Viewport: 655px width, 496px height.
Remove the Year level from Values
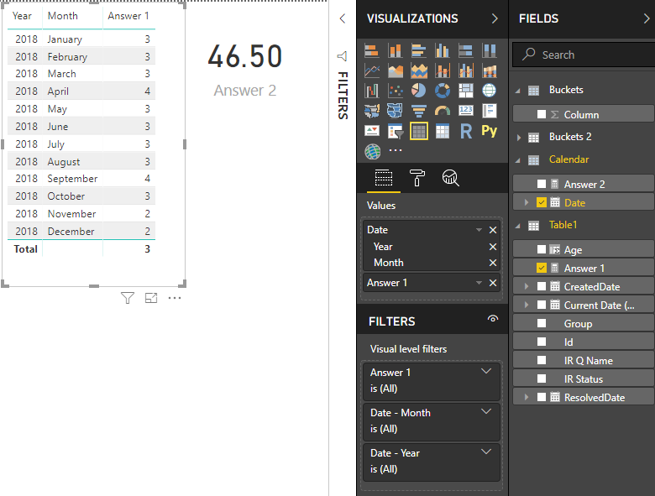(x=493, y=247)
